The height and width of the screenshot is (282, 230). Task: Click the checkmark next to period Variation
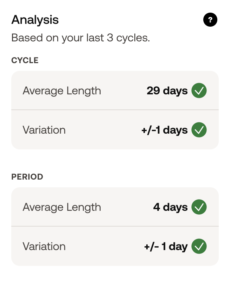pos(198,246)
